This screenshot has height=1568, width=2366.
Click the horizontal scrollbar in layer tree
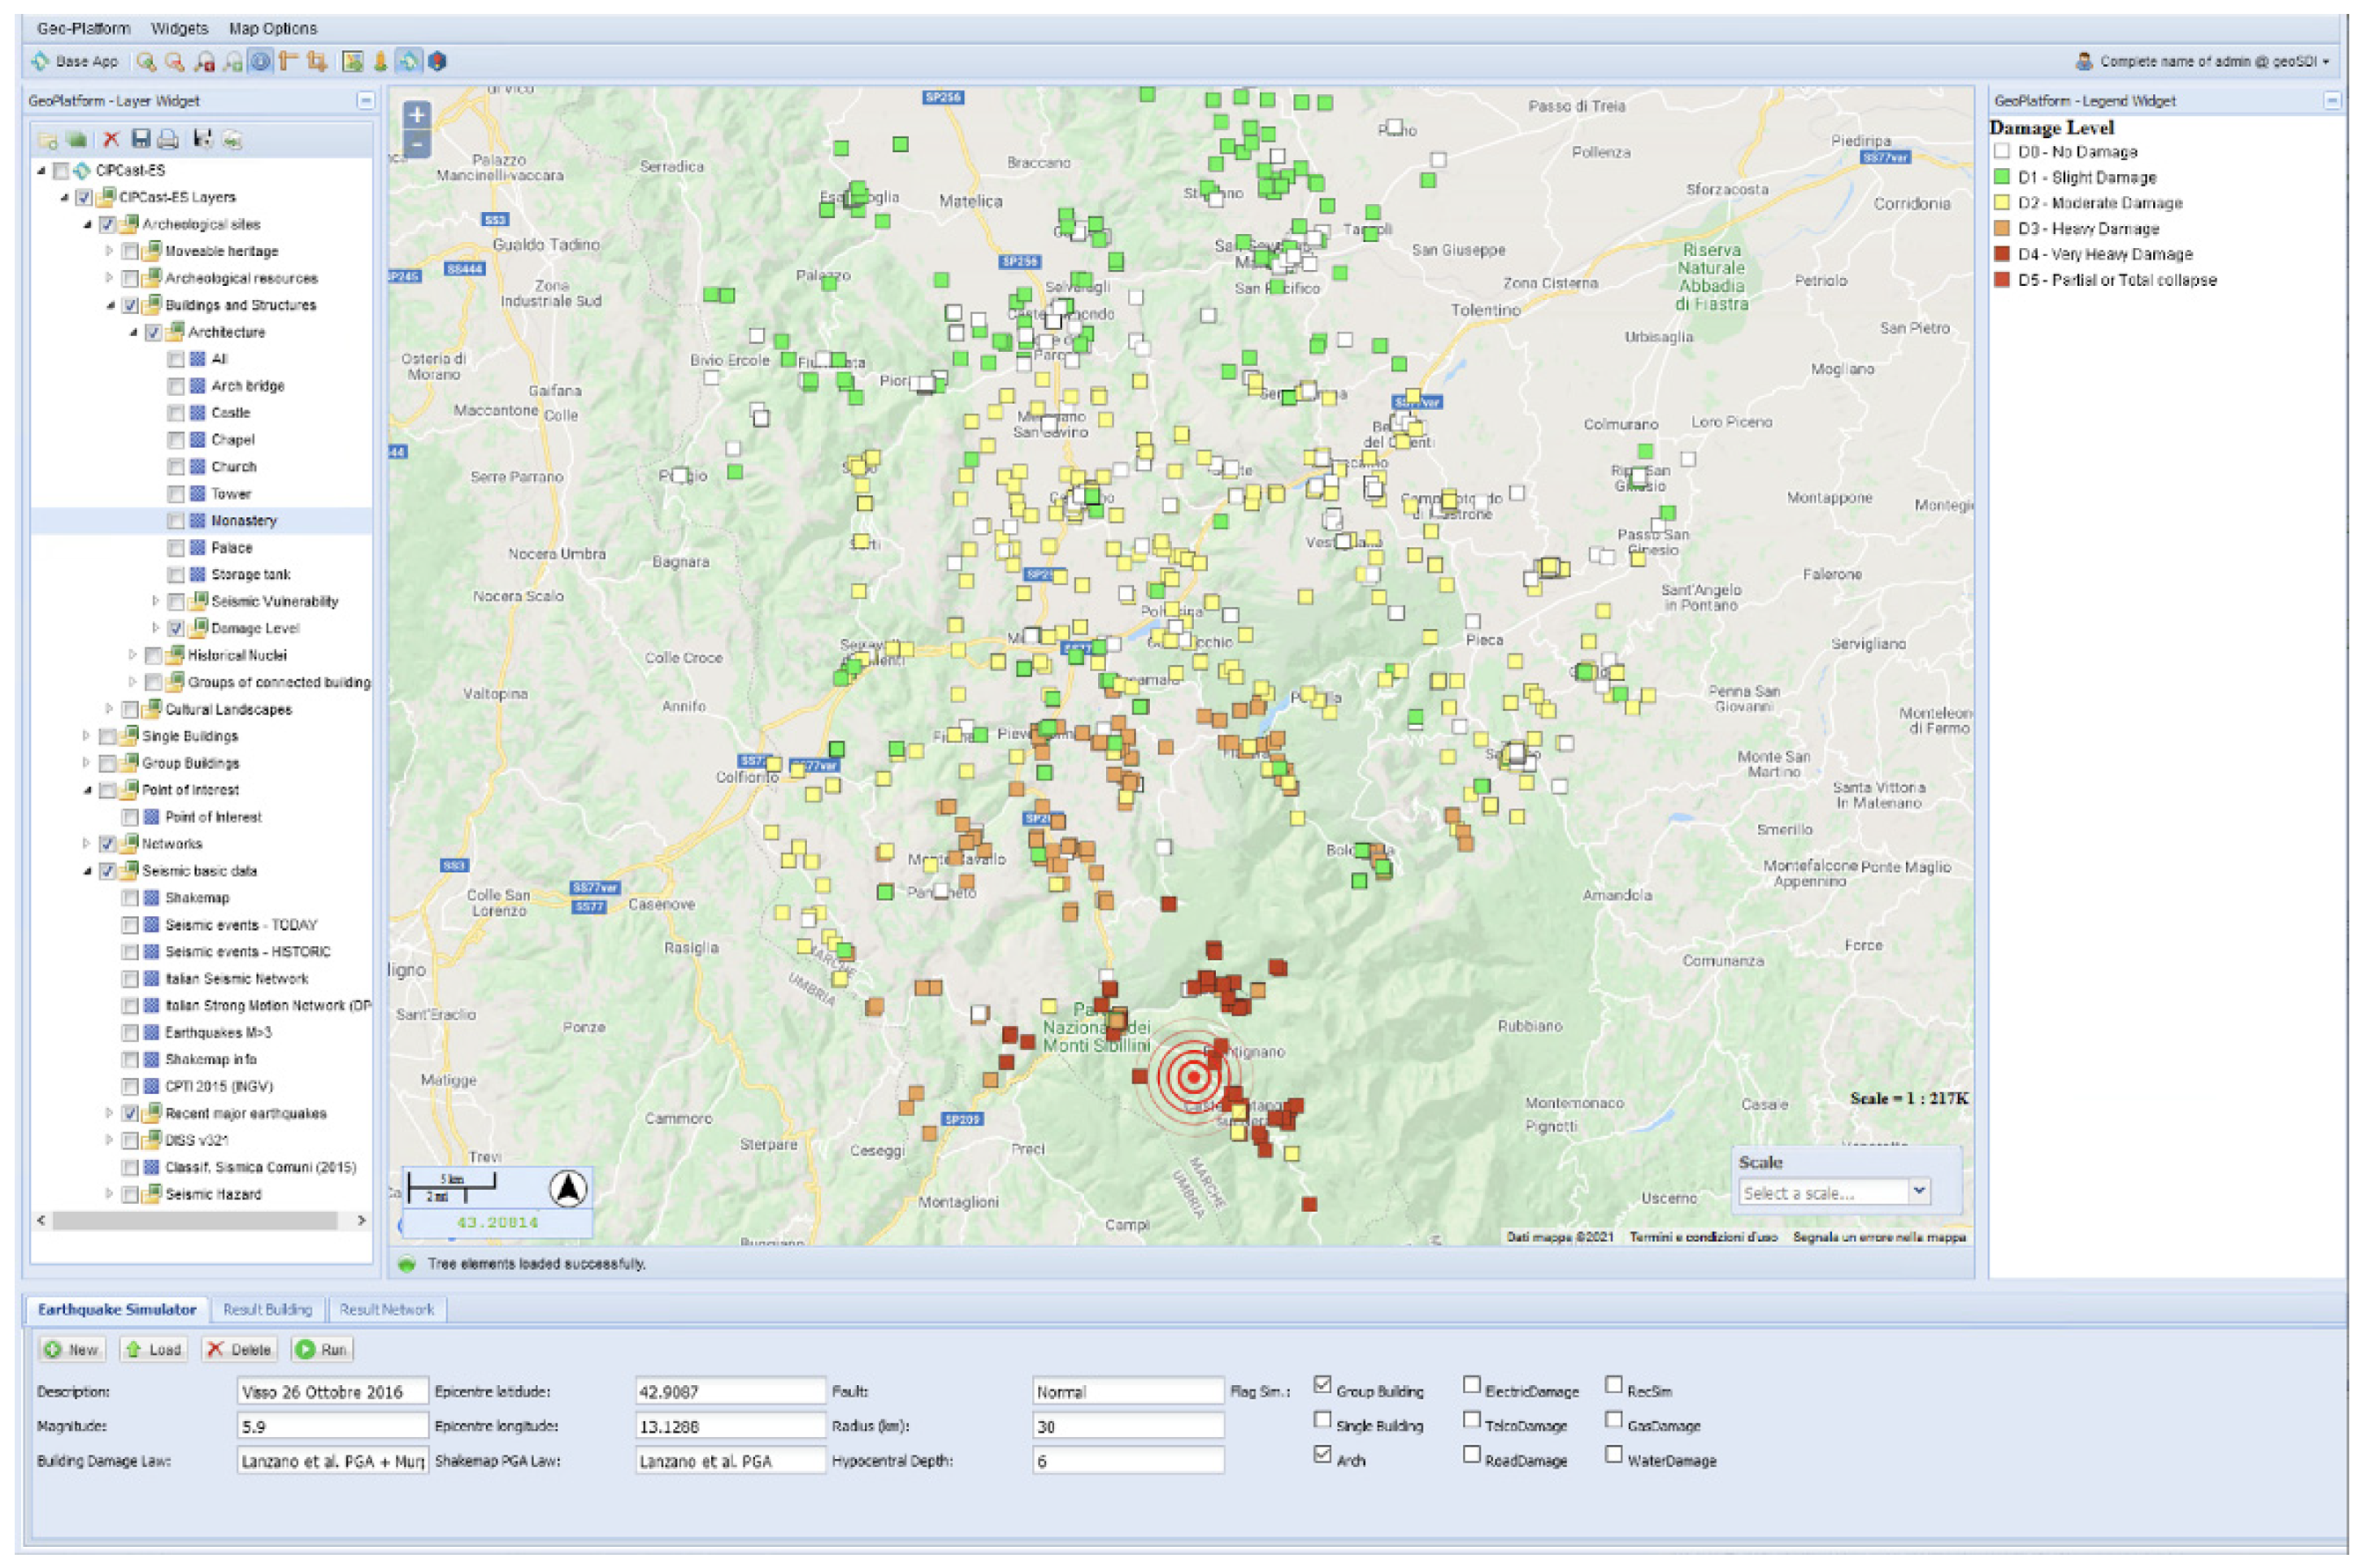coord(195,1221)
